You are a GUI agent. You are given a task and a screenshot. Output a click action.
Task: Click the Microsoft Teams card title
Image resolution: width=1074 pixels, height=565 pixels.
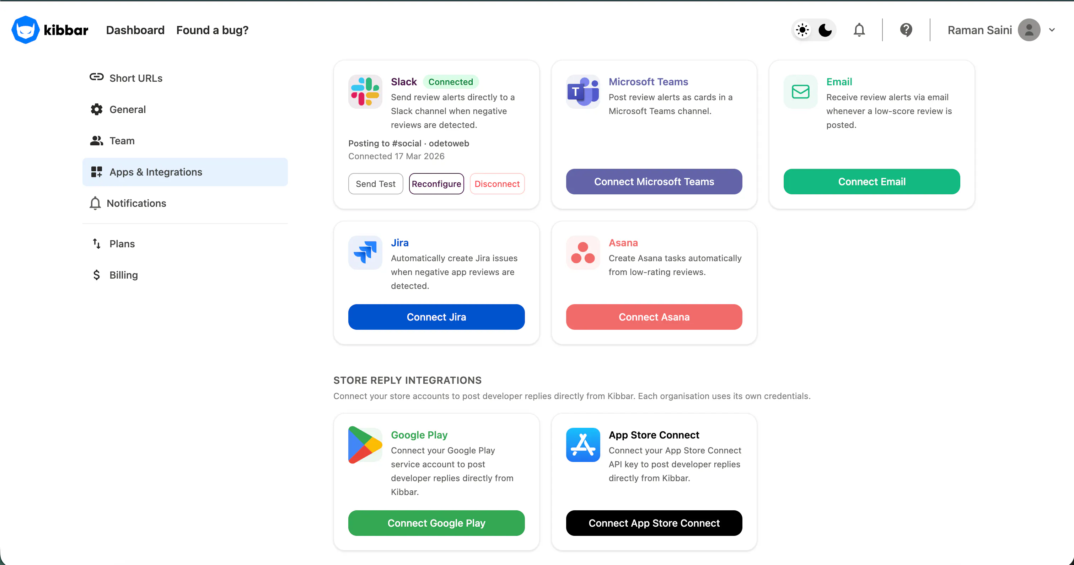[648, 82]
